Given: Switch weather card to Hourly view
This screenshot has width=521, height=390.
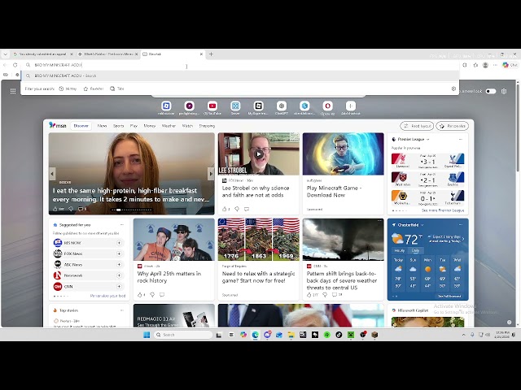Looking at the screenshot, I should tap(400, 251).
